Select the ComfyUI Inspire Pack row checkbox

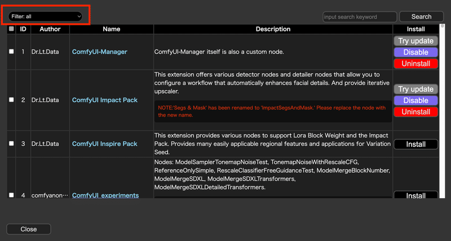[12, 144]
